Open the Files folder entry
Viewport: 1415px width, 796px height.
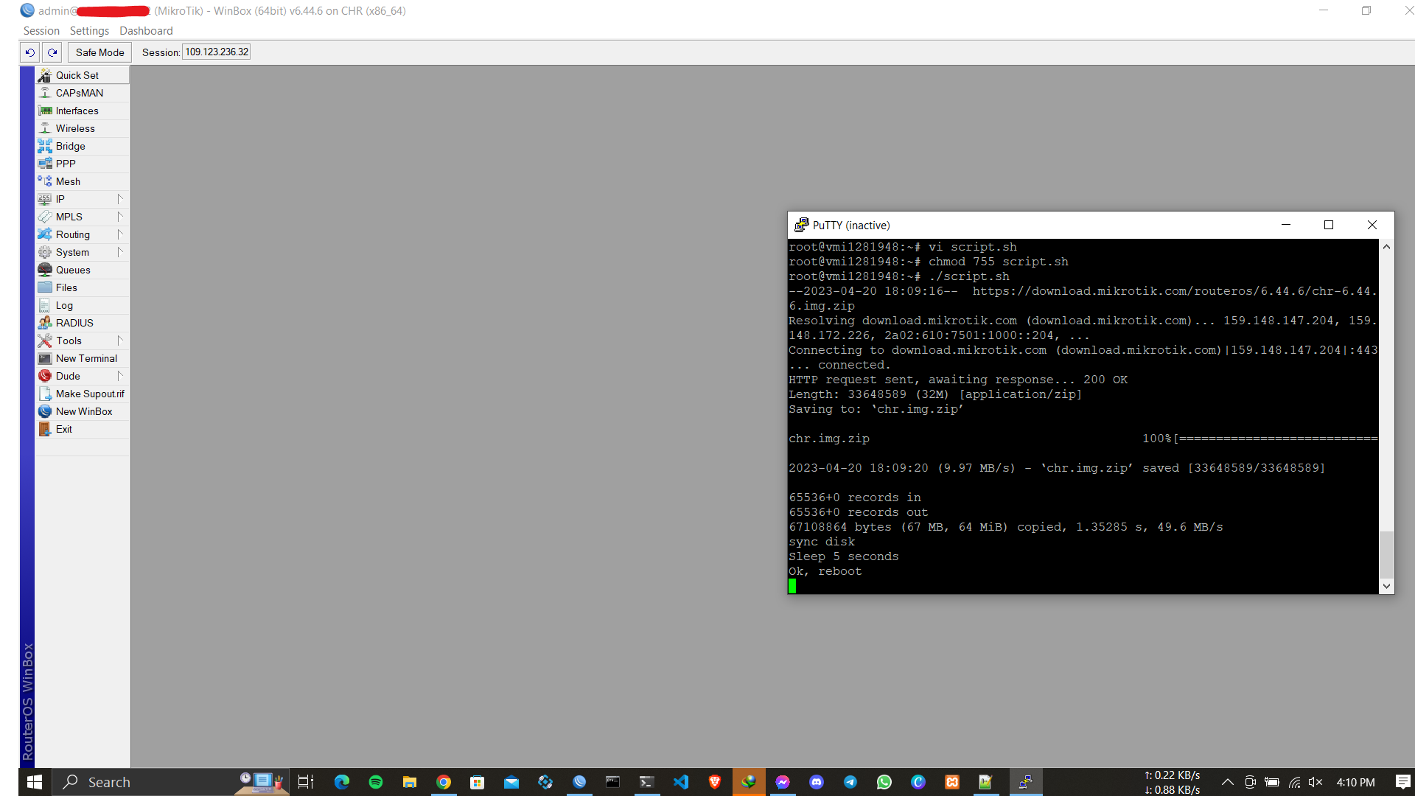[66, 287]
